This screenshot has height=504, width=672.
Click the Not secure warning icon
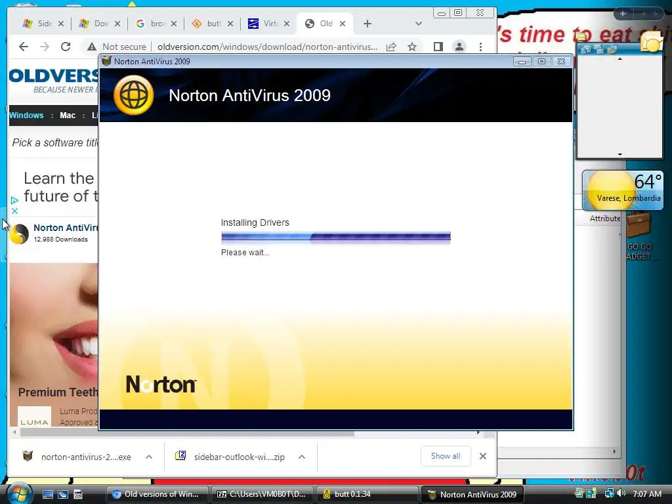[x=92, y=47]
